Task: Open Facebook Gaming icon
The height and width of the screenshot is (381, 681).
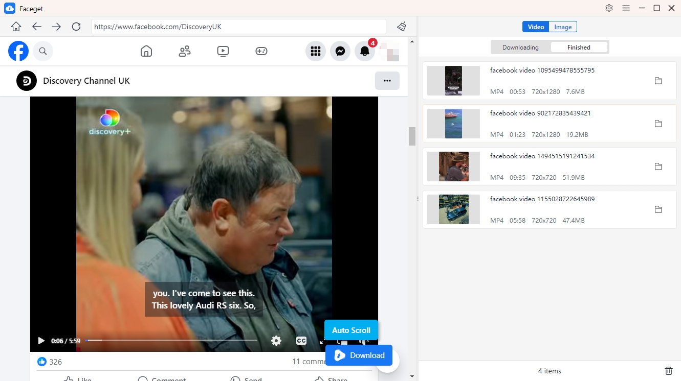Action: click(261, 51)
